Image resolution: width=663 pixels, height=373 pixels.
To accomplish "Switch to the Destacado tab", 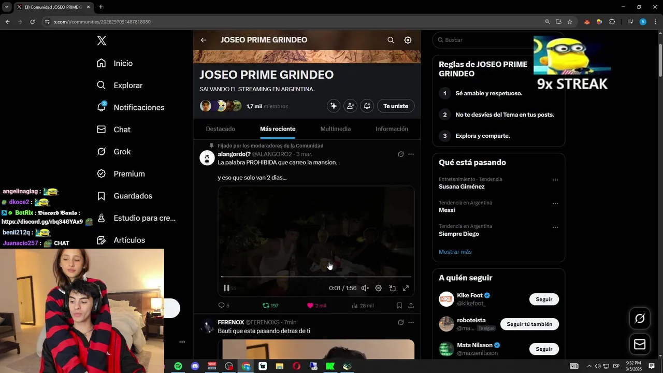I will [x=220, y=129].
